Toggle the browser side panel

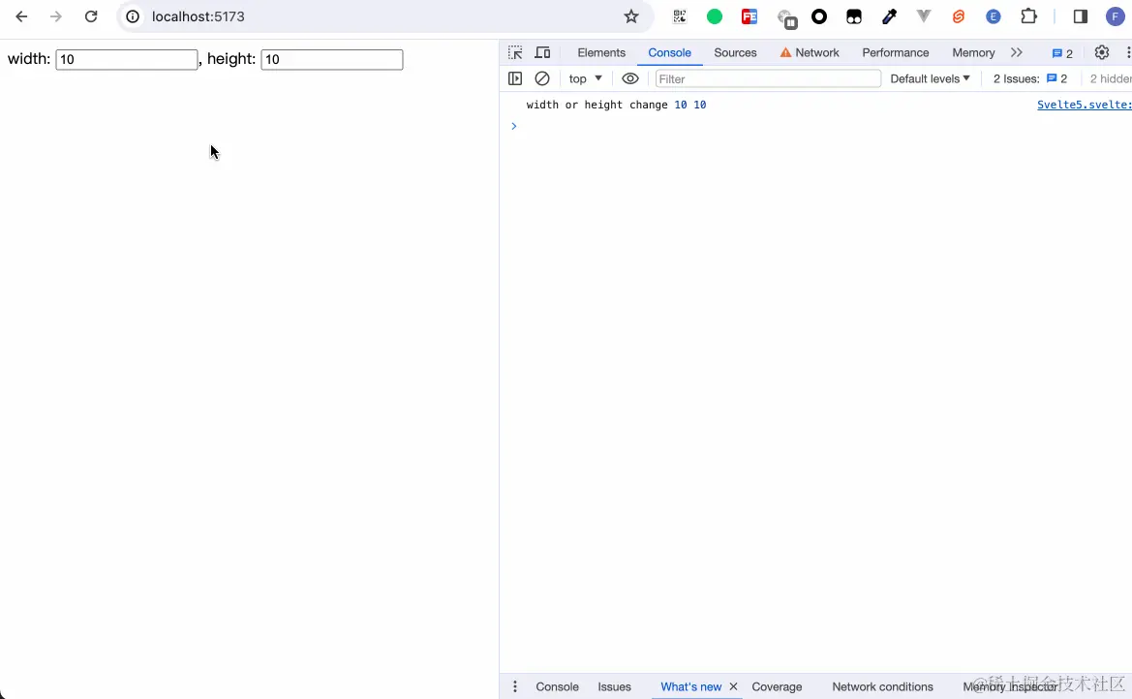1081,16
